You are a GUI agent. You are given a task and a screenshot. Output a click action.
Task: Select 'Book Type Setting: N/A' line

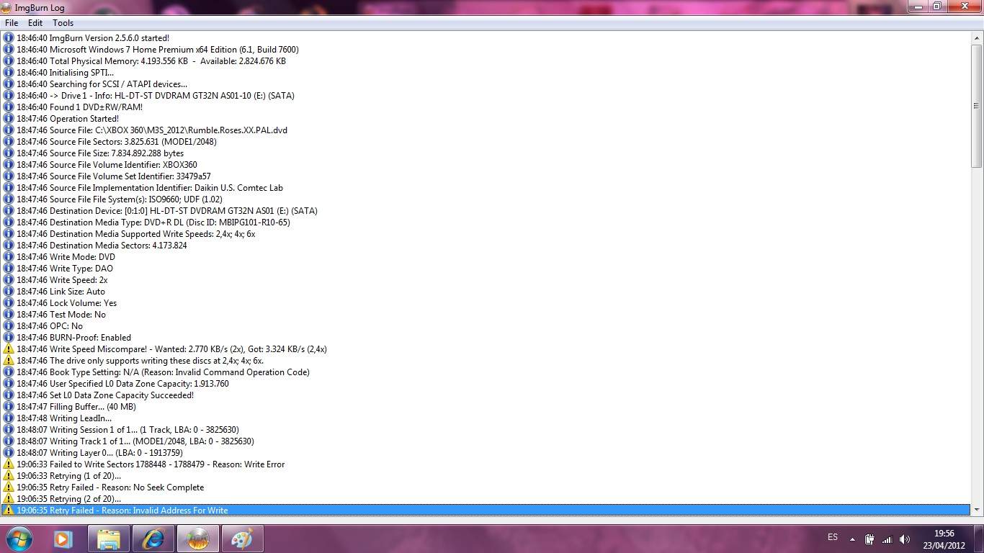pos(486,372)
